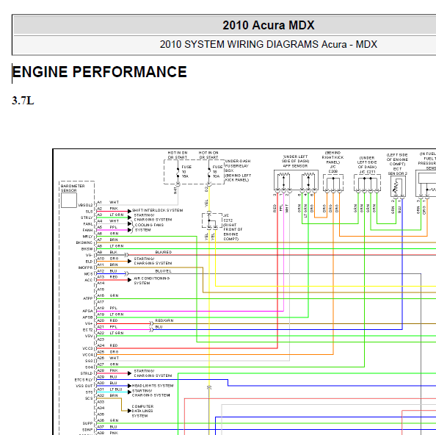Click the 'HOT IN ON OR START' label above fuse 10

[x=178, y=155]
